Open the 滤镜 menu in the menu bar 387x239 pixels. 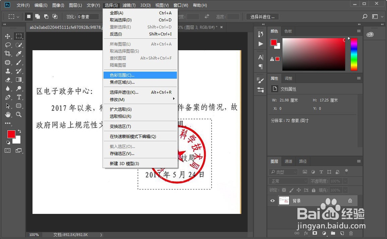(x=128, y=5)
